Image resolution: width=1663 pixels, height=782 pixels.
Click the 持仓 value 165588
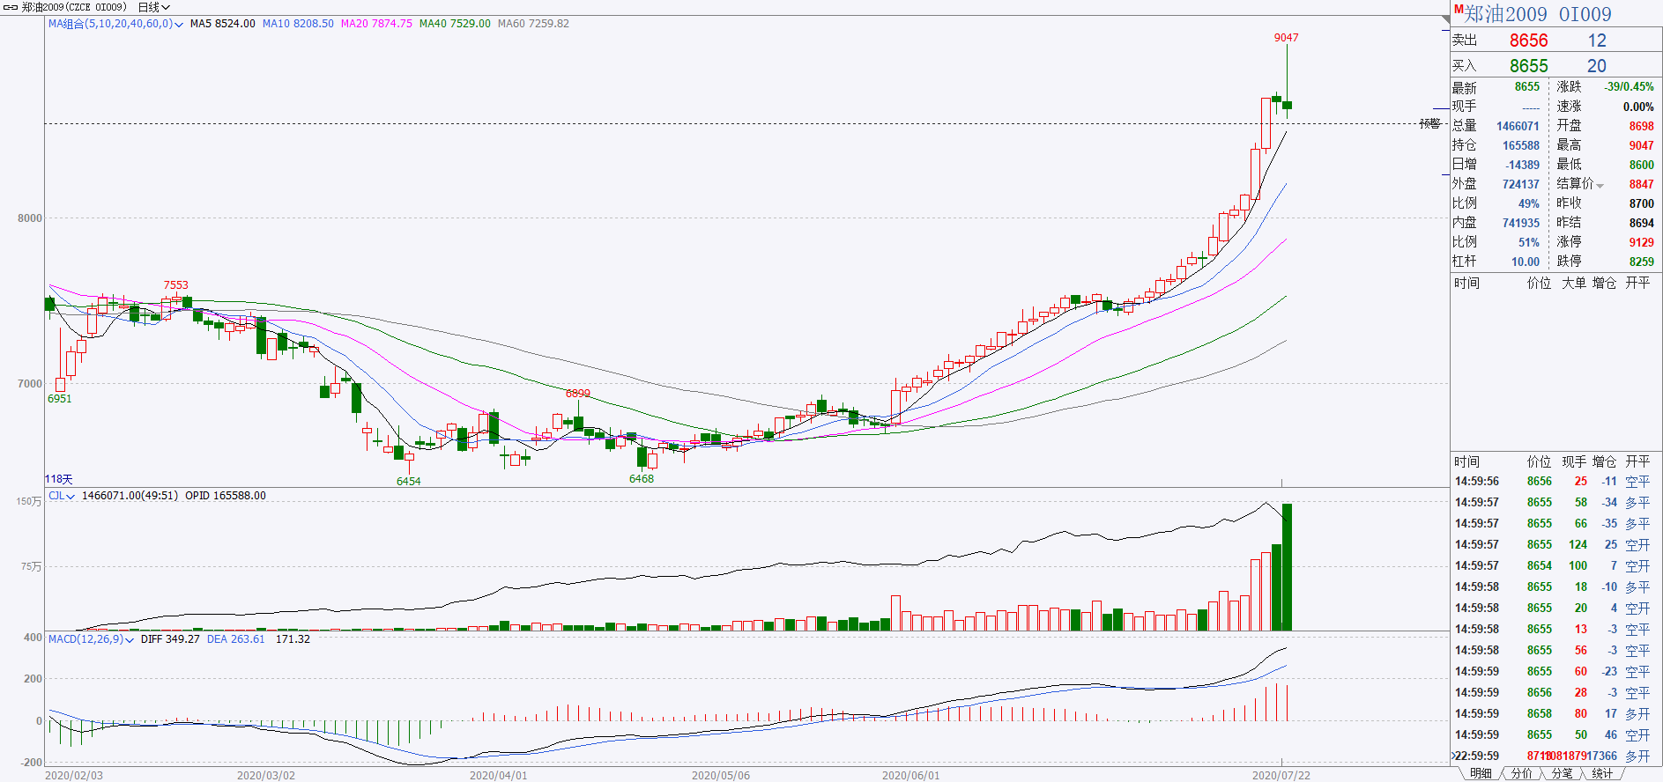tap(1521, 145)
